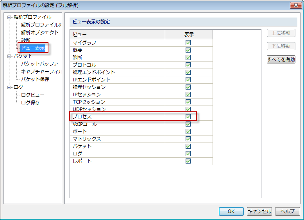The width and height of the screenshot is (304, 220).
Task: Close the settings dialog window
Action: (295, 5)
